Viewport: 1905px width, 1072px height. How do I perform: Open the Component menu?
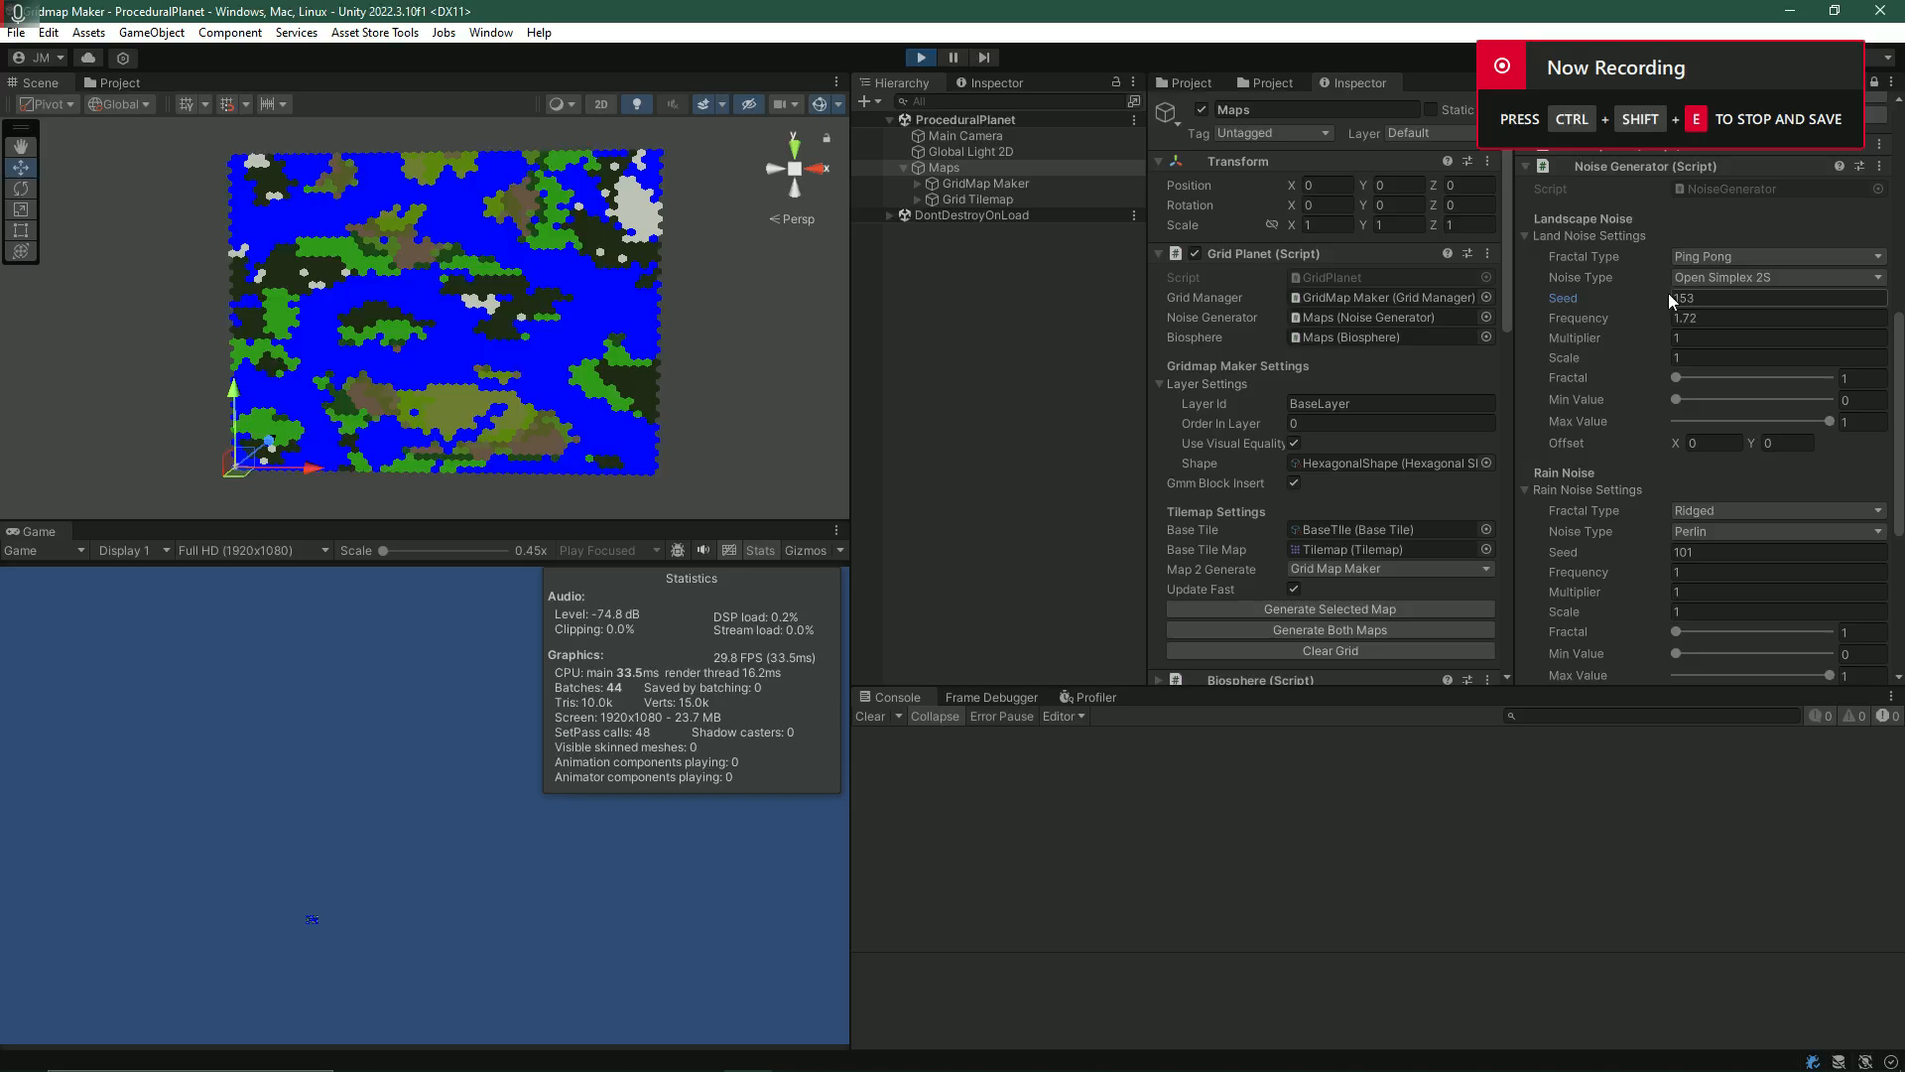pos(230,33)
